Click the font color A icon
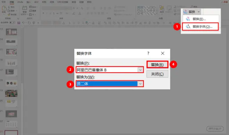The height and width of the screenshot is (135, 229). click(x=80, y=13)
